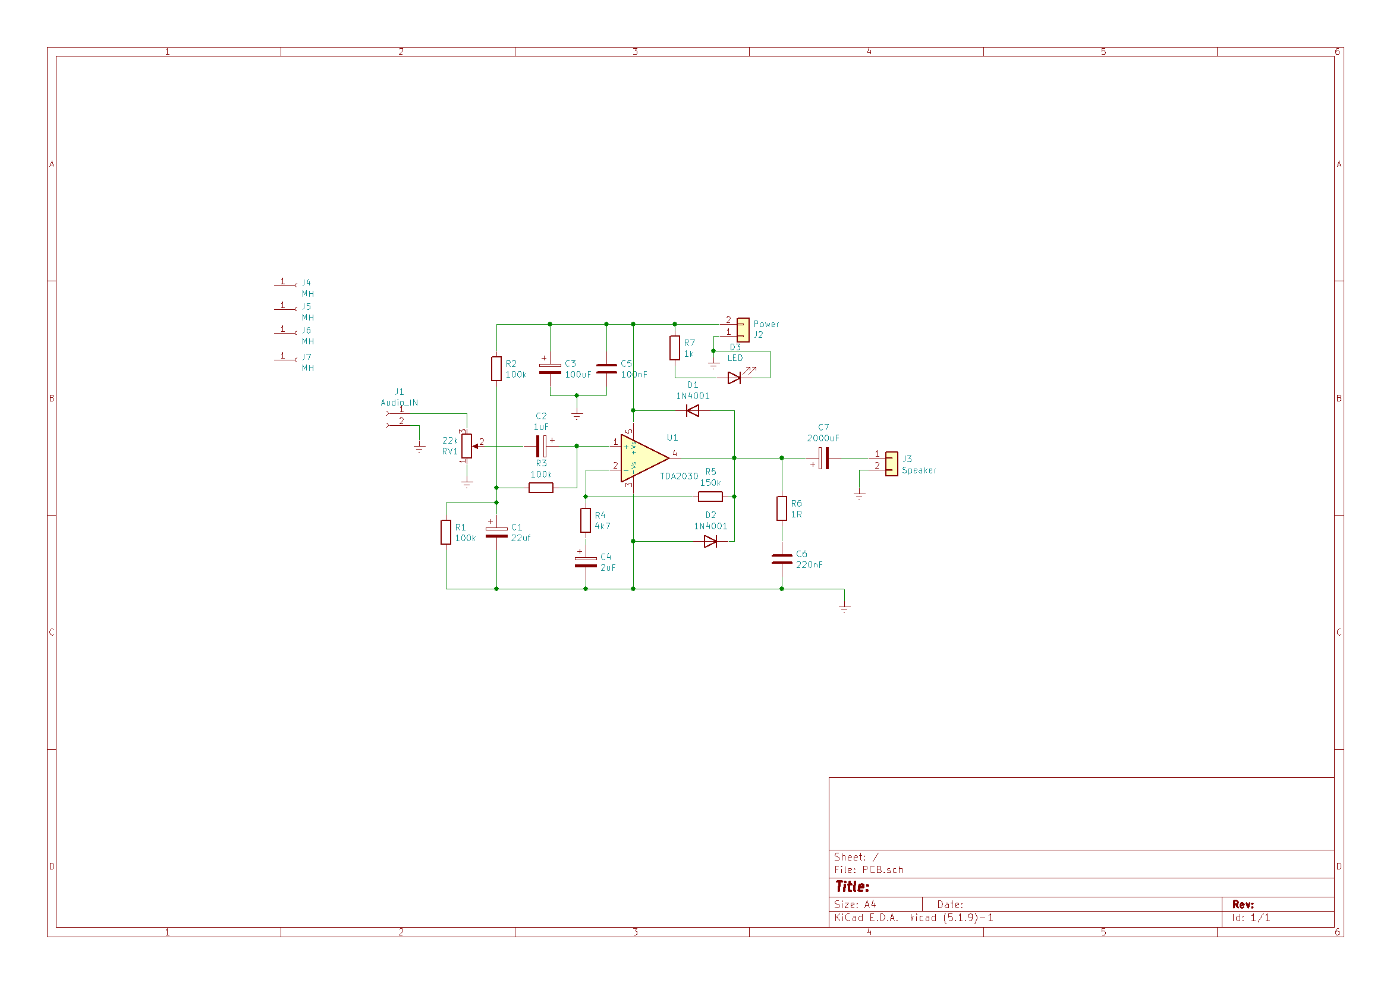The width and height of the screenshot is (1390, 983).
Task: Select the C6 220nF capacitor symbol
Action: coord(782,559)
